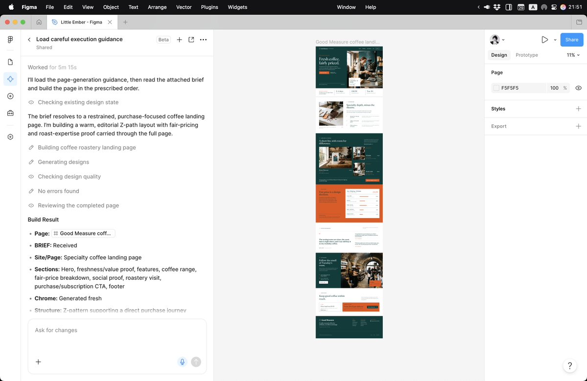Present the design with the play icon

[x=545, y=40]
